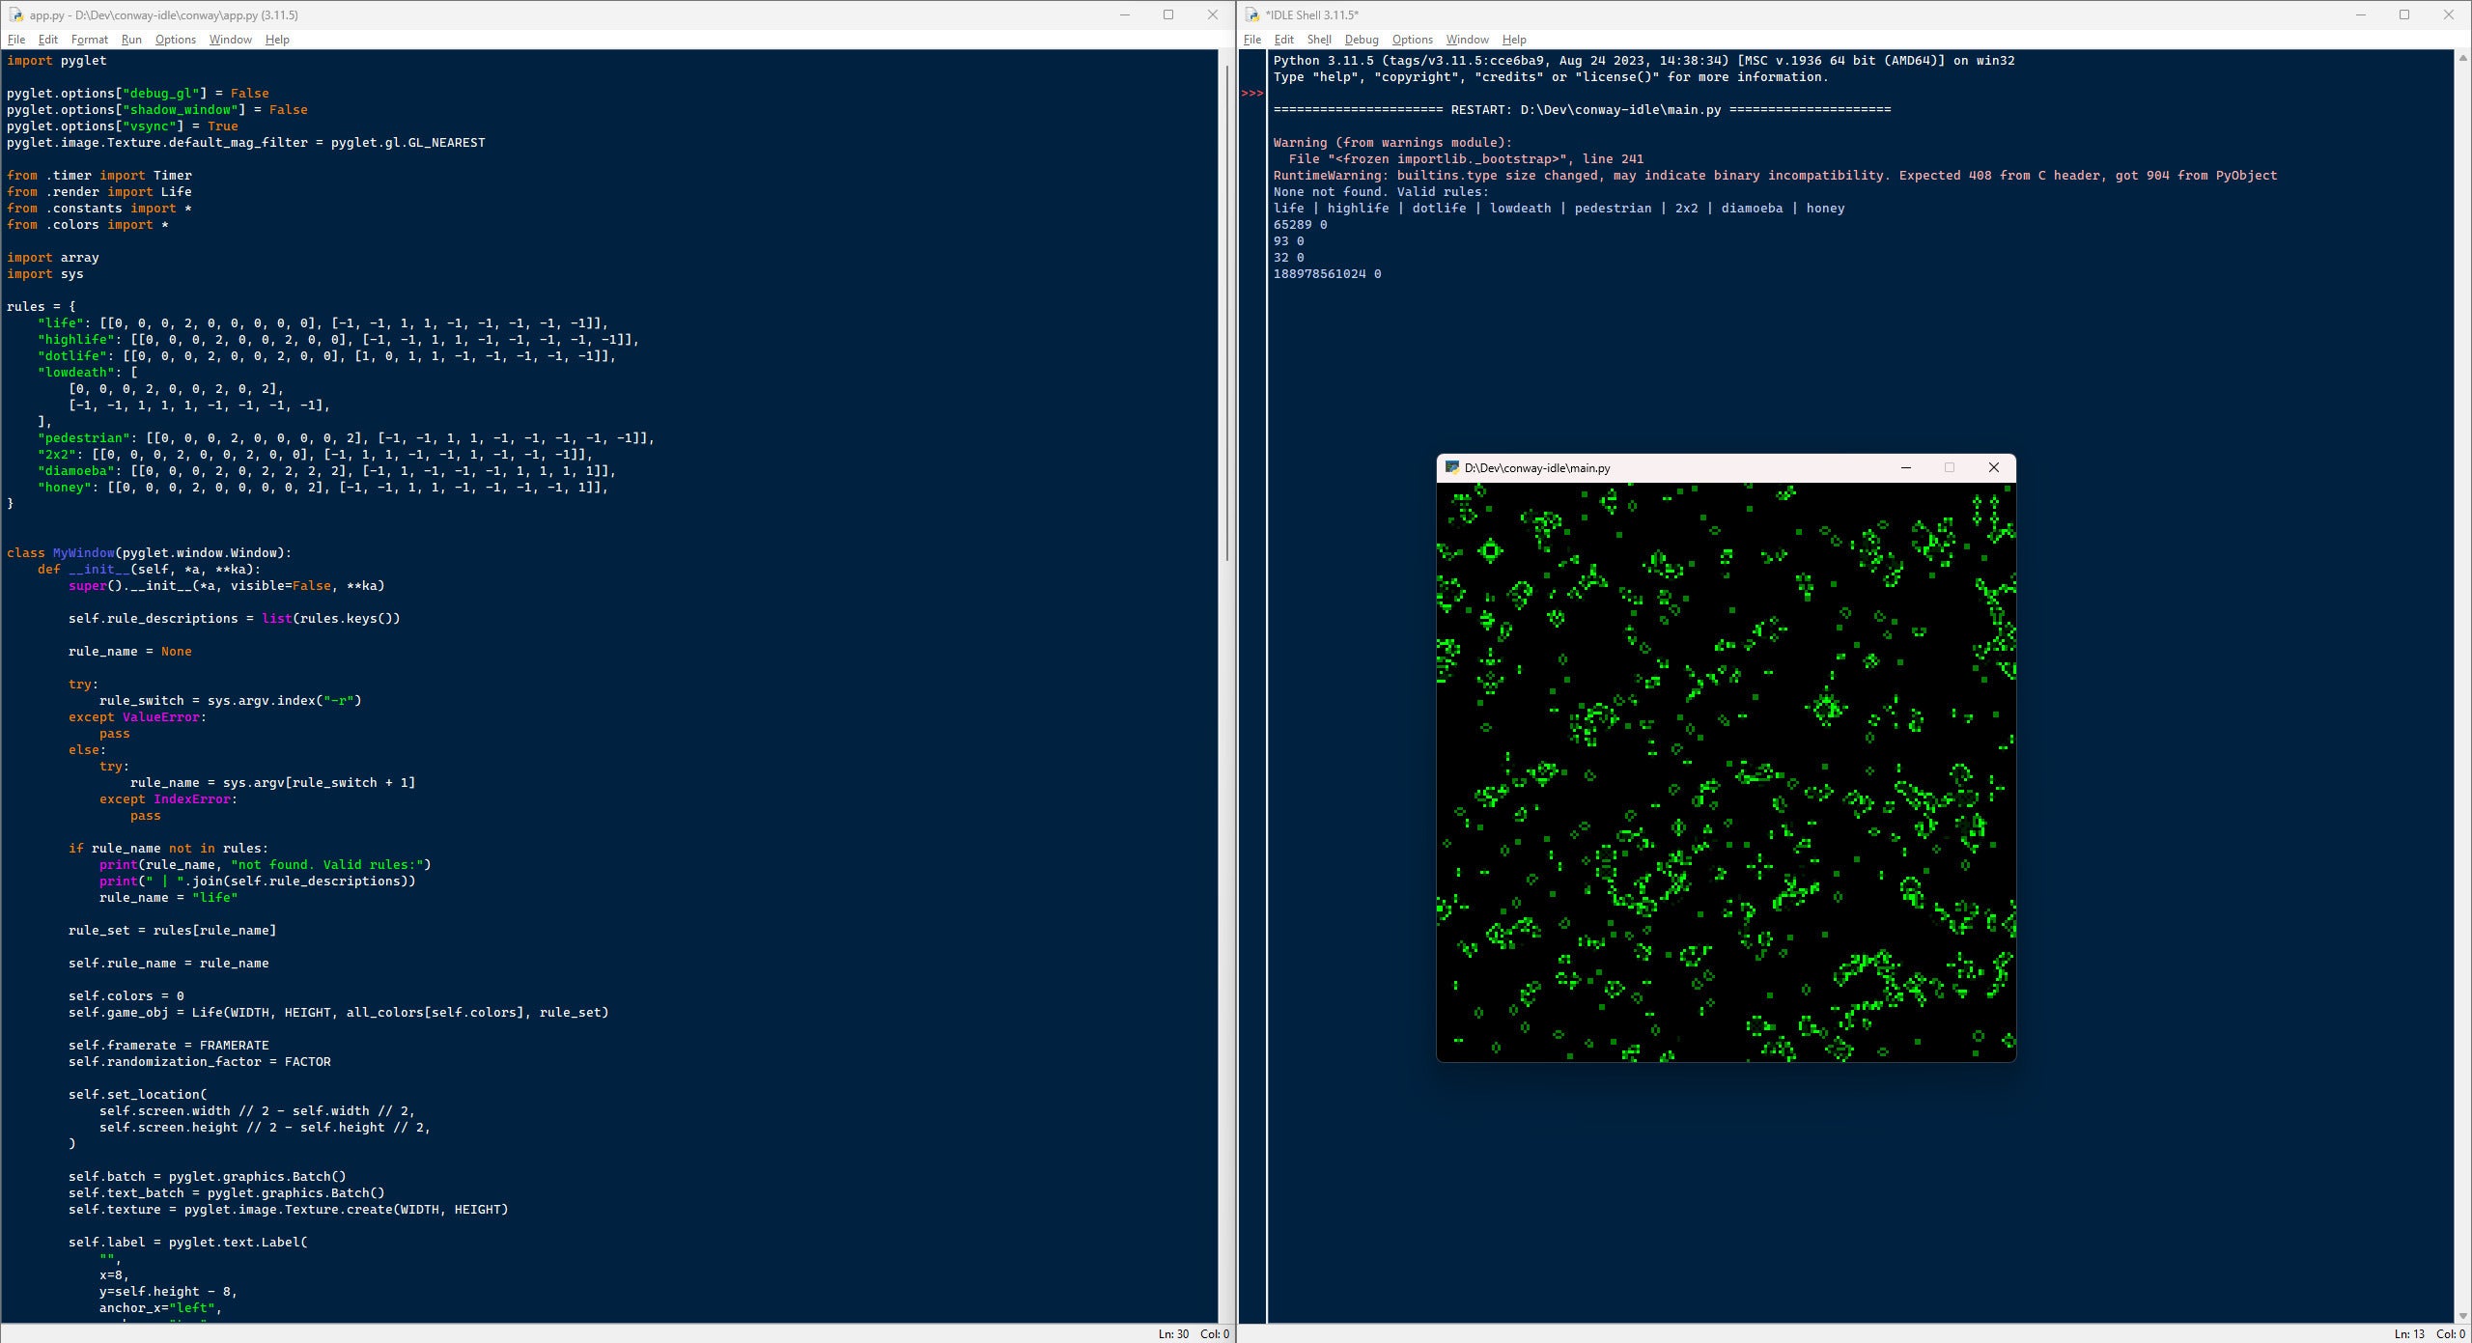Click 'self.colors = 0' line
The height and width of the screenshot is (1343, 2472).
click(x=126, y=995)
